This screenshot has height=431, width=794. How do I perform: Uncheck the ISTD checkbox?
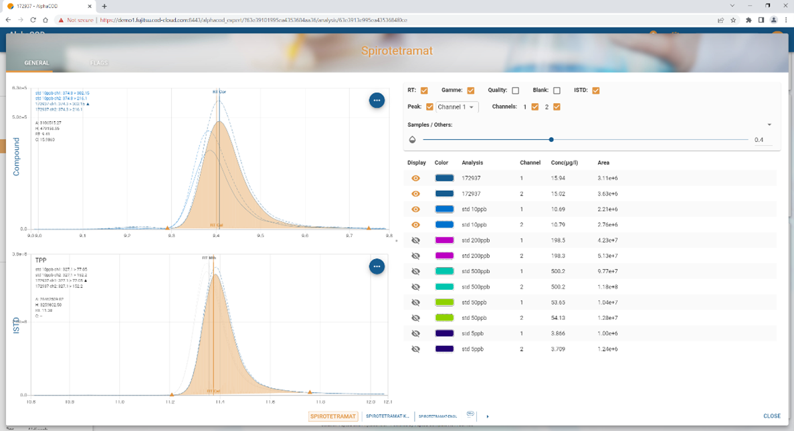595,90
